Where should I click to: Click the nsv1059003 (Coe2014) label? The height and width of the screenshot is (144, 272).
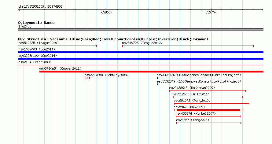tap(37, 49)
